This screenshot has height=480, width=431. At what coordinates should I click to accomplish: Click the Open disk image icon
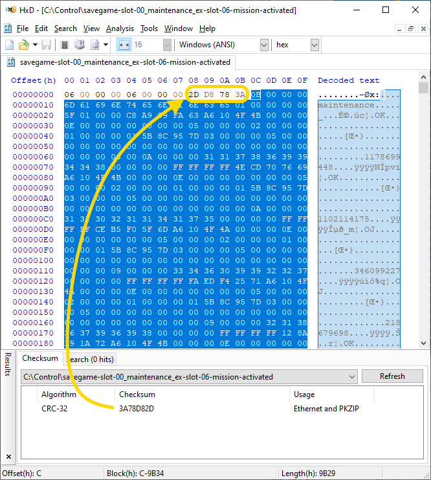pos(95,45)
